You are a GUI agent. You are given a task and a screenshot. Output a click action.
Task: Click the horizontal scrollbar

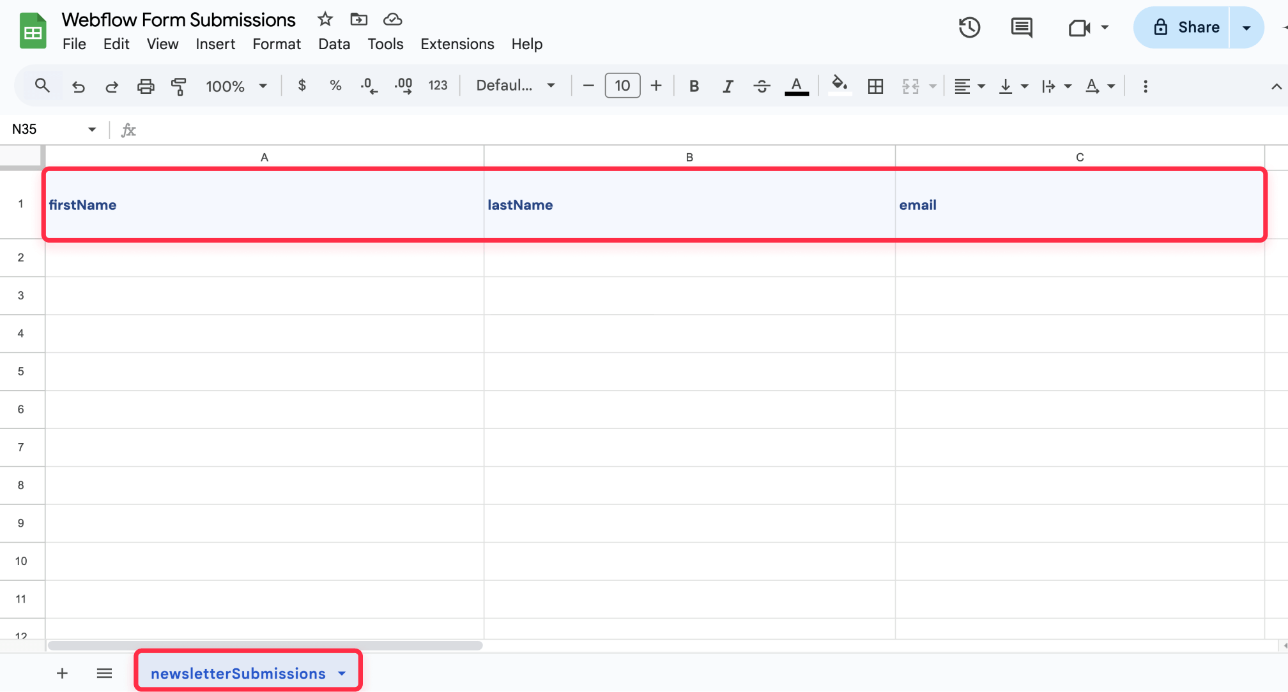tap(265, 645)
